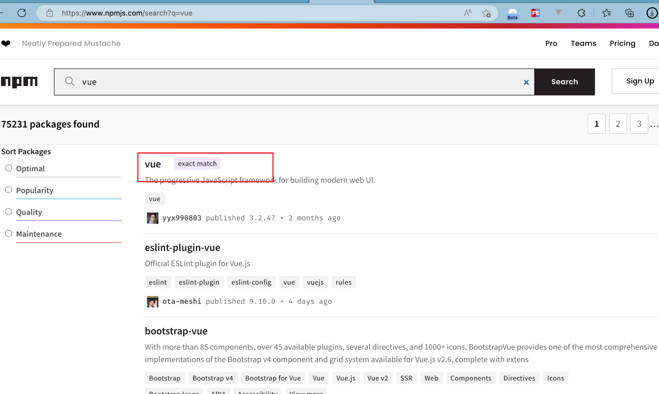This screenshot has width=659, height=394.
Task: Open the Beta profile icon
Action: coord(513,14)
